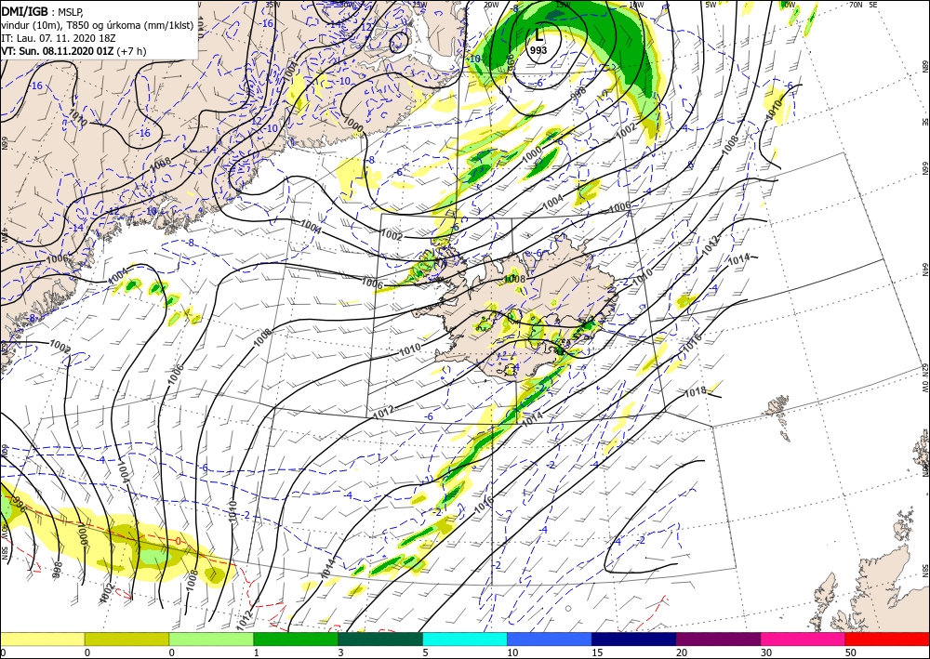Click the "5W" longitude label
930x659 pixels.
[711, 4]
